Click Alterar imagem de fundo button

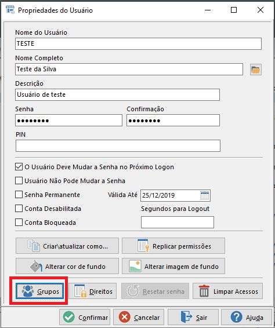click(173, 266)
